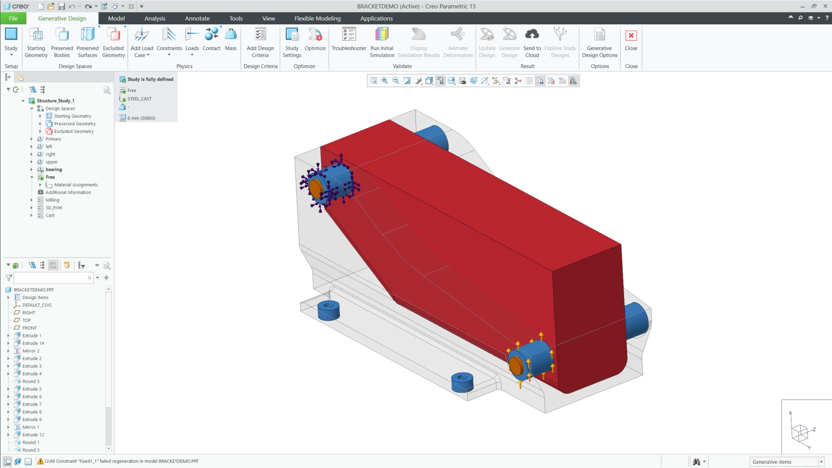Open the Flexible Modeling tab

pos(317,18)
